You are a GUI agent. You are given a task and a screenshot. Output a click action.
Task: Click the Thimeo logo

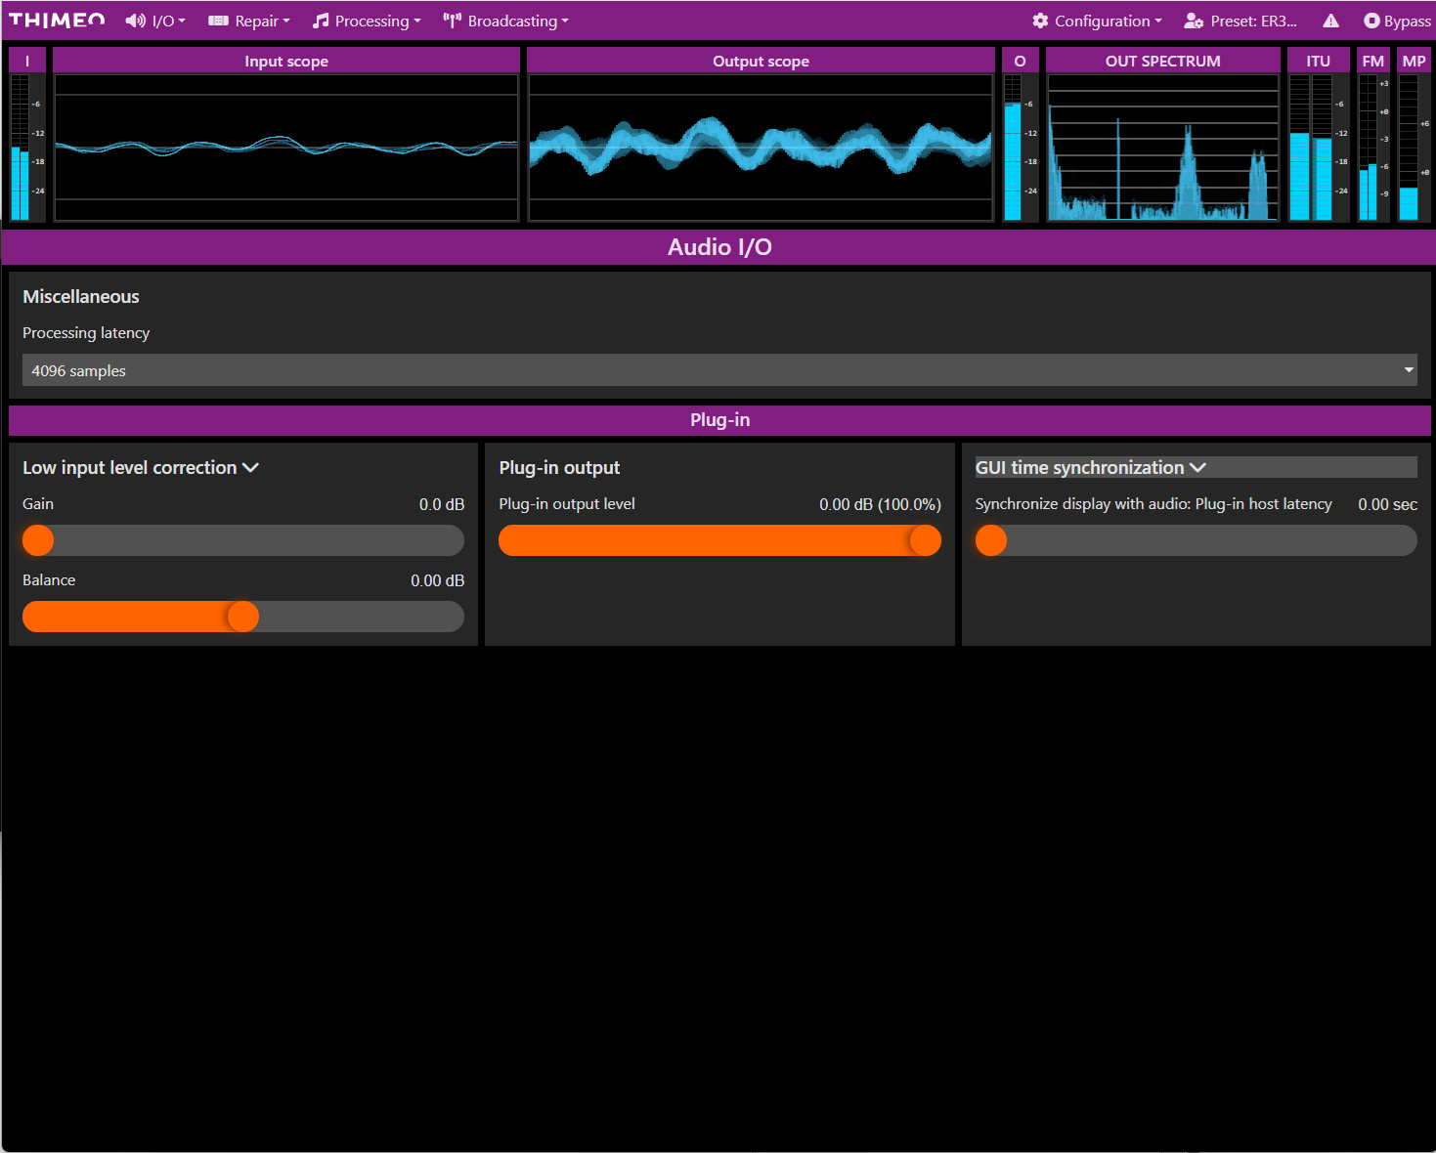tap(57, 21)
